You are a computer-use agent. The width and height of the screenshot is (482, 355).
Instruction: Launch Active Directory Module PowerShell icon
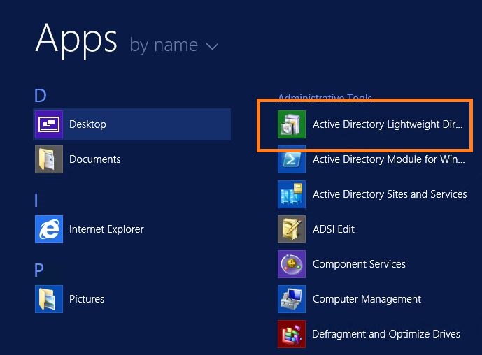292,159
